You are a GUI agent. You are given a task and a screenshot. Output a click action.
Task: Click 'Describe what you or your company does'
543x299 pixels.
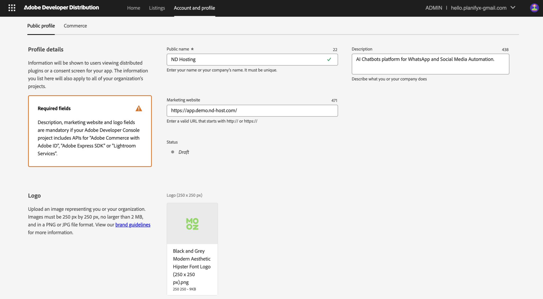point(389,79)
